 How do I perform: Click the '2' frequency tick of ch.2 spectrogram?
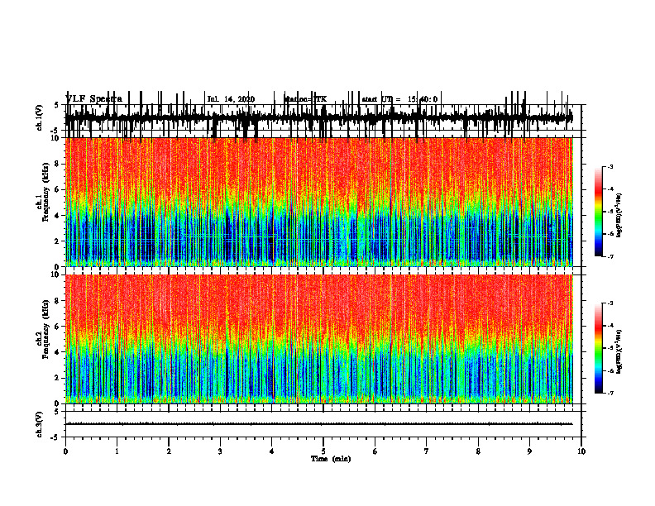pos(58,378)
